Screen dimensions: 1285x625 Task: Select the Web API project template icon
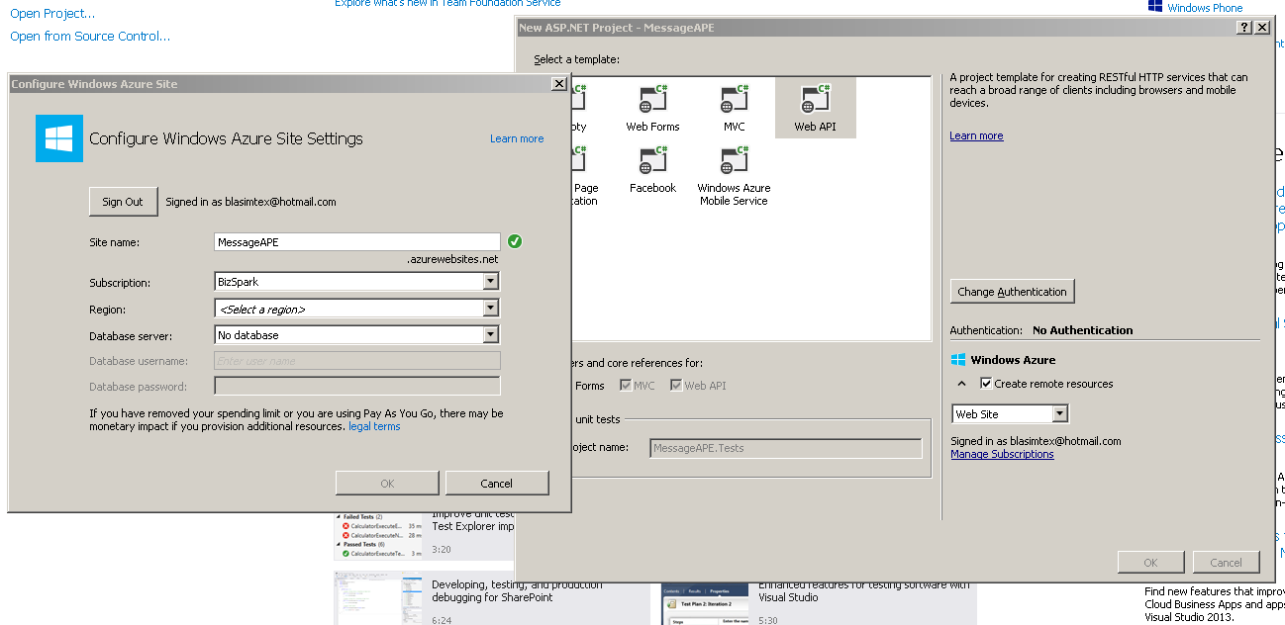point(815,100)
